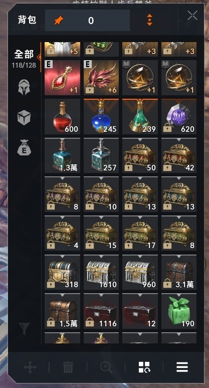Viewport: 209px width, 388px height.
Task: Open the funnel filter icon
Action: tap(25, 329)
